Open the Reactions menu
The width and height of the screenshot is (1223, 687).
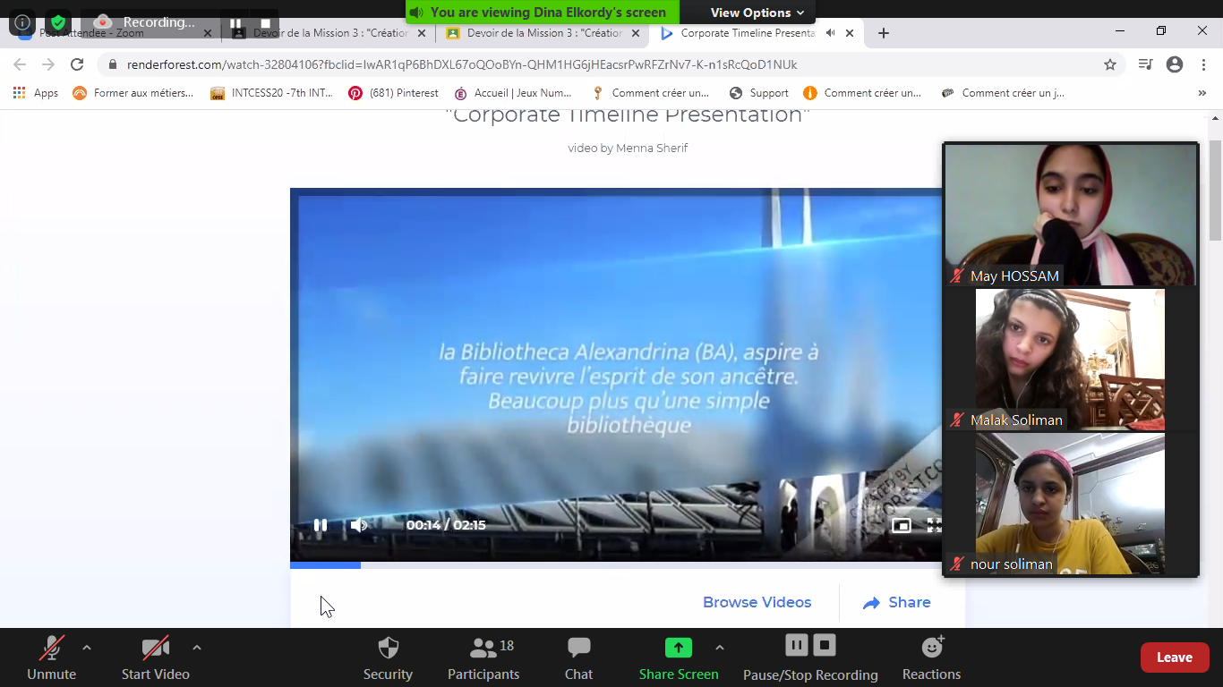931,658
